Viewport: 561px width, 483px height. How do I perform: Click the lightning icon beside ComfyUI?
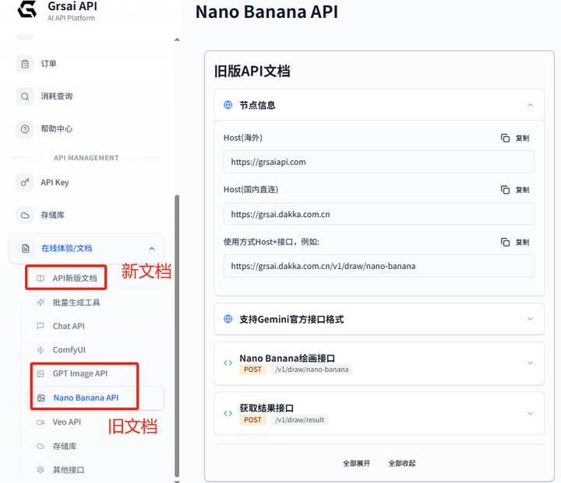41,350
